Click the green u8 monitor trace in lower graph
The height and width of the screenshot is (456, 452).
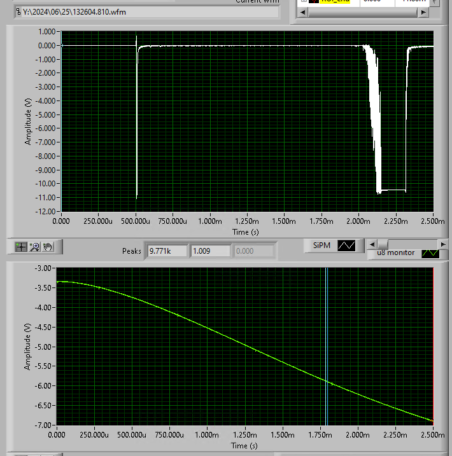[x=245, y=345]
